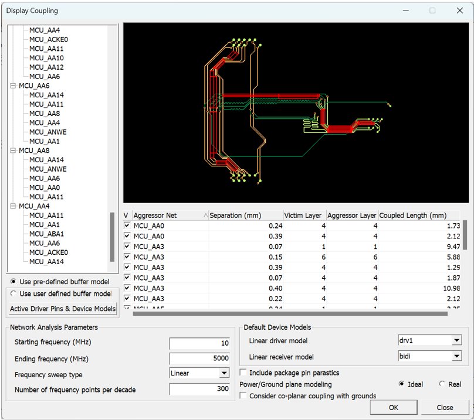Select the MCU_ABA1 tree item
This screenshot has width=474, height=420.
coord(46,234)
